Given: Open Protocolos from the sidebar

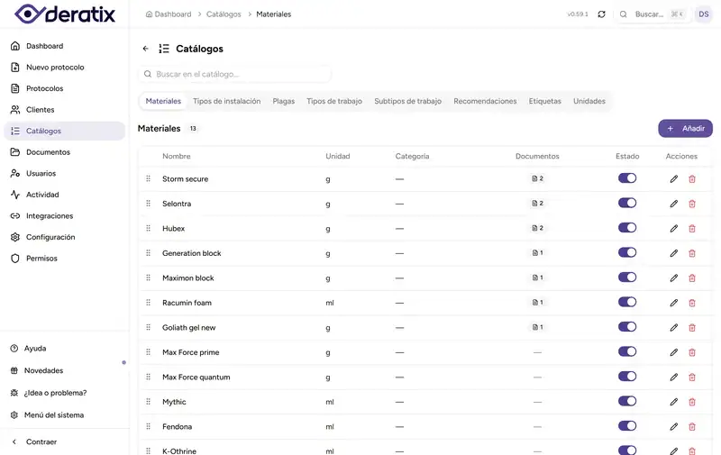Looking at the screenshot, I should click(64, 88).
